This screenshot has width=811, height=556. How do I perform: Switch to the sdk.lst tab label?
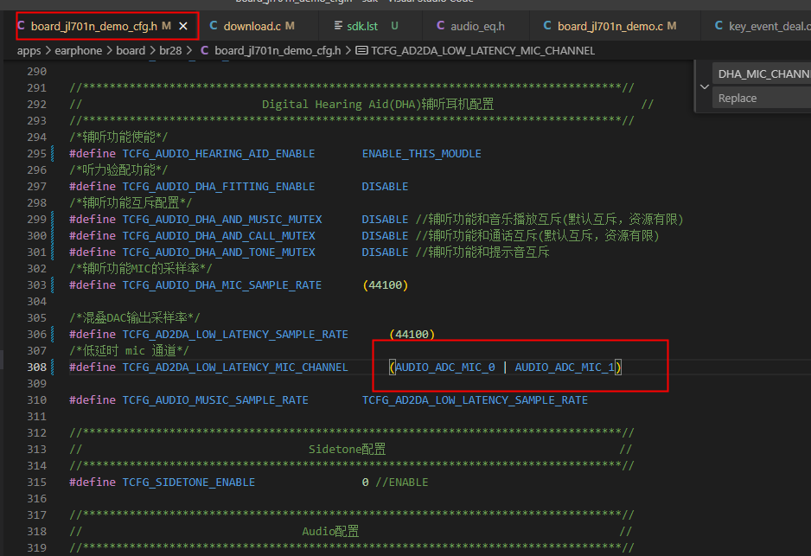tap(362, 26)
